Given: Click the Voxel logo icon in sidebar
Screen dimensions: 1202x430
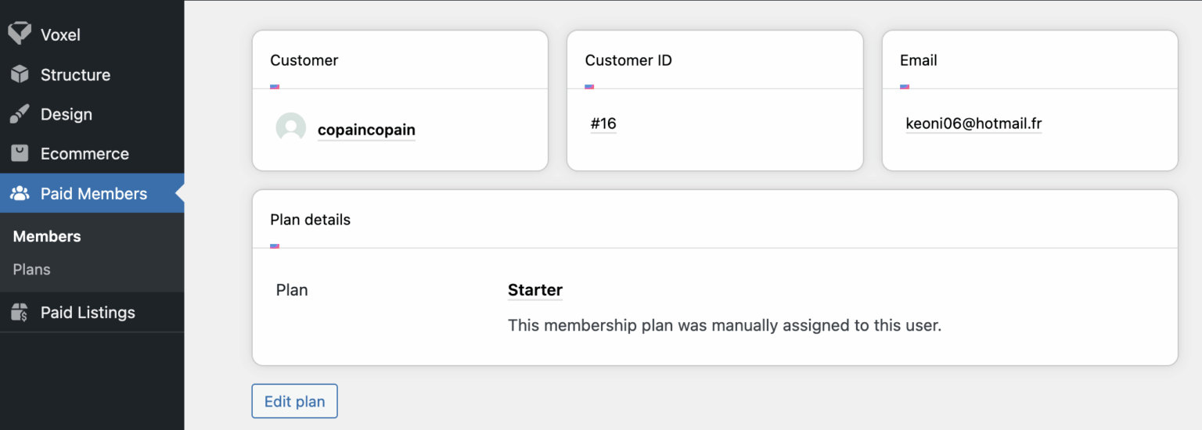Looking at the screenshot, I should click(20, 34).
